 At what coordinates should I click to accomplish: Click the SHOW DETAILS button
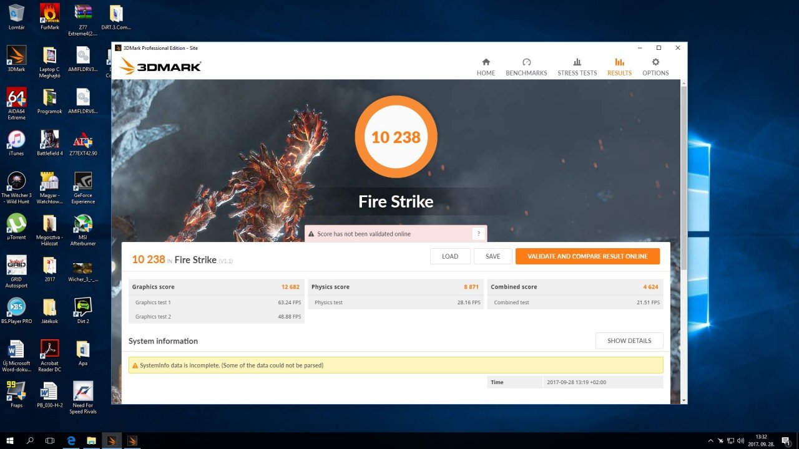(x=629, y=340)
